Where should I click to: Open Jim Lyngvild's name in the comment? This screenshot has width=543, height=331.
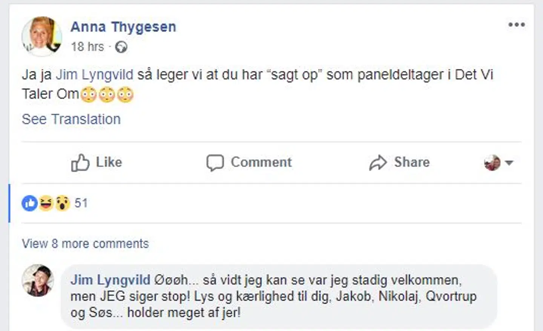(110, 280)
